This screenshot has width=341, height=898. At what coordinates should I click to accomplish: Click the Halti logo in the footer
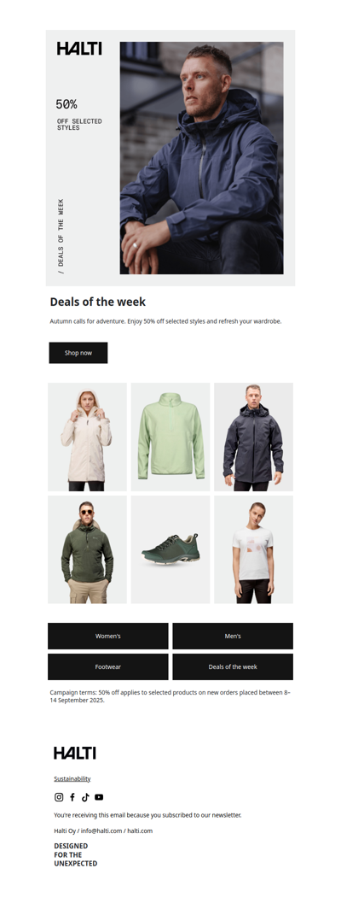pyautogui.click(x=75, y=753)
